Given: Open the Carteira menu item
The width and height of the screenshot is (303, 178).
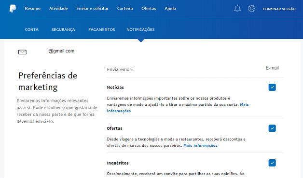Looking at the screenshot, I should (x=125, y=9).
